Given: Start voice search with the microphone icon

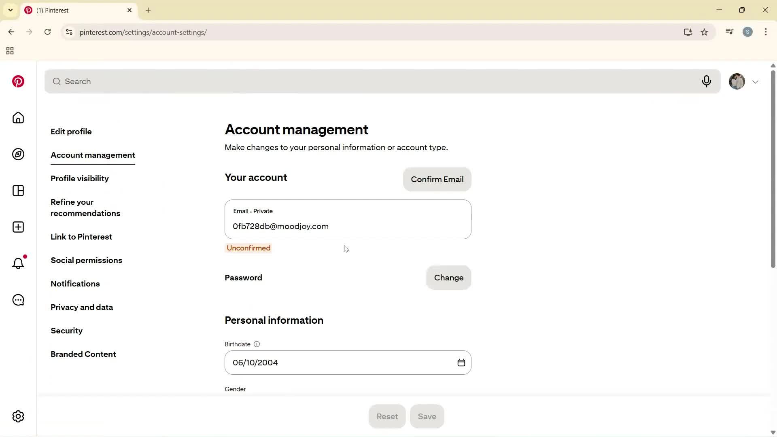Looking at the screenshot, I should (707, 81).
